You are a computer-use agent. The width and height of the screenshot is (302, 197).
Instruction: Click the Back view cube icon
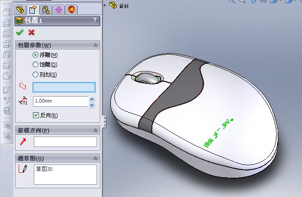[x=7, y=23]
